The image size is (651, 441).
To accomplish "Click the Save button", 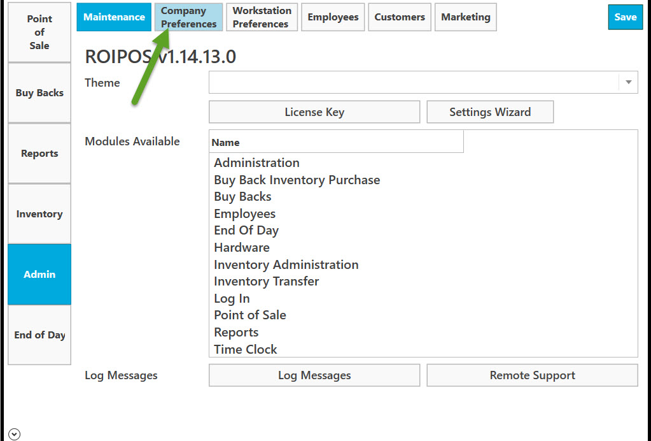I will 626,17.
